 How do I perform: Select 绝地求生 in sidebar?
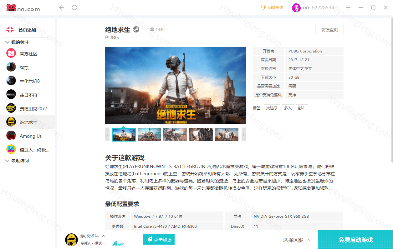[27, 122]
